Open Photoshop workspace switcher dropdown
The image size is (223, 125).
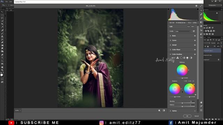pyautogui.click(x=215, y=5)
